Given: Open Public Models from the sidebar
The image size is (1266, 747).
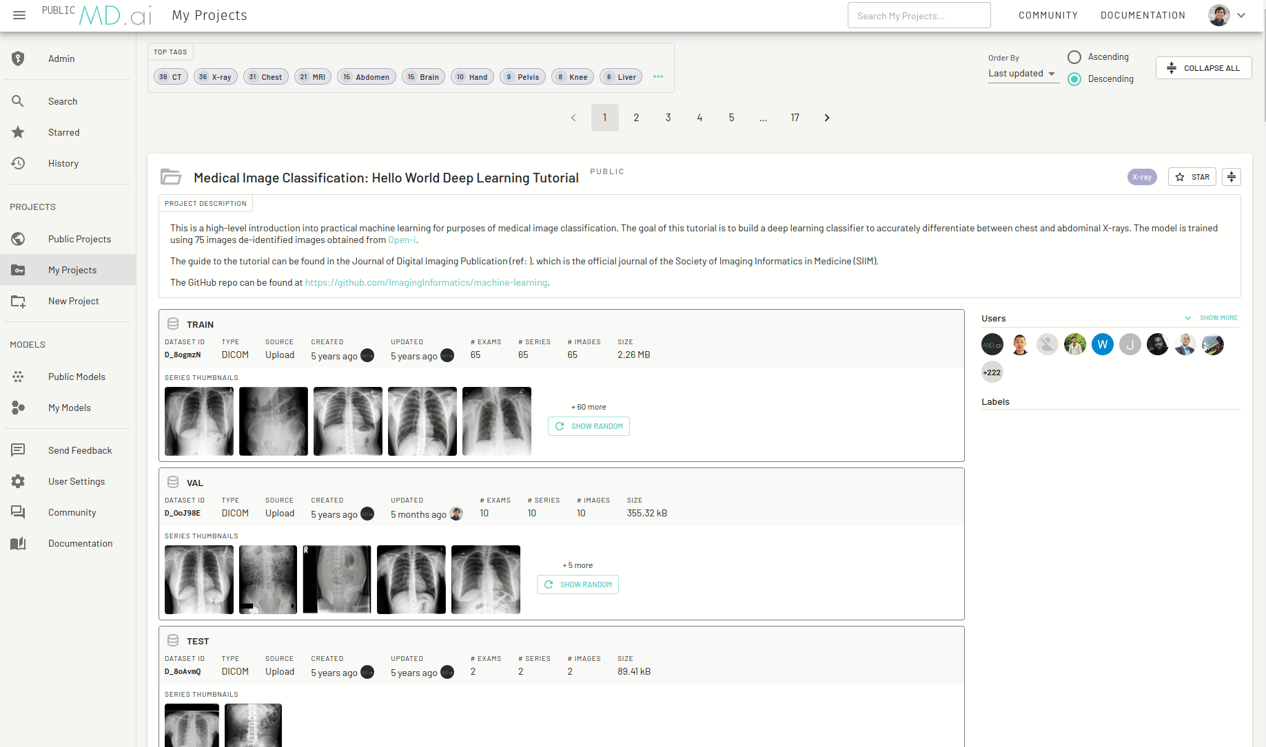Looking at the screenshot, I should 18,377.
